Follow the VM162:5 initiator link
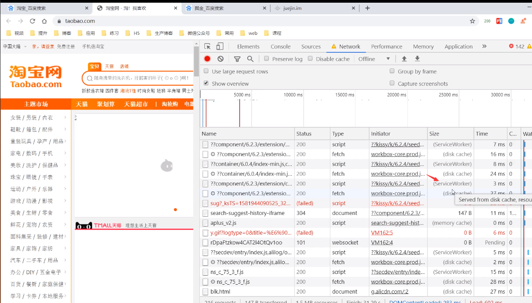The width and height of the screenshot is (532, 303). click(x=382, y=233)
